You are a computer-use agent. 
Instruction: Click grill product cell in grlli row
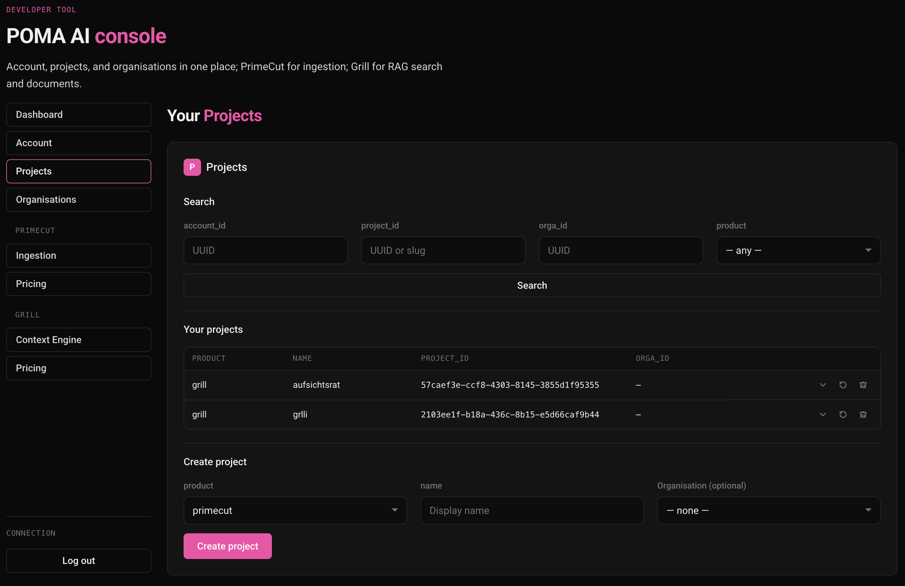tap(199, 414)
